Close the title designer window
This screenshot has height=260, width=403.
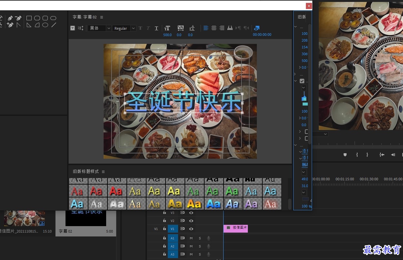(309, 6)
